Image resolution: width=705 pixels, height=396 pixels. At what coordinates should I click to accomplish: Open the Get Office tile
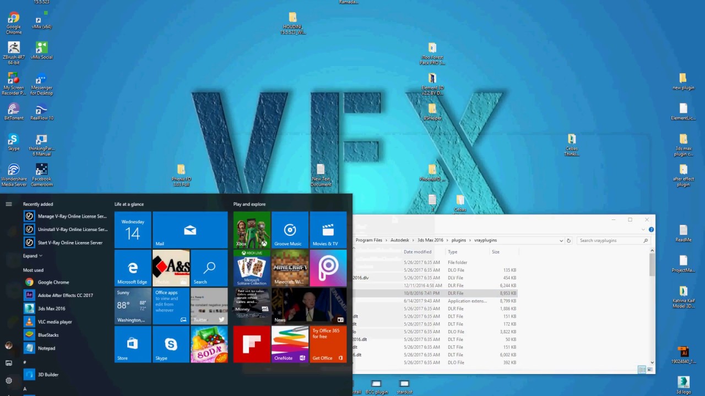pos(328,344)
